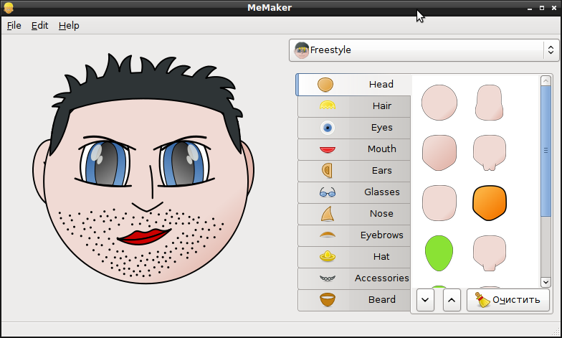The width and height of the screenshot is (562, 338).
Task: Click the orange head icon beside Head
Action: click(325, 85)
